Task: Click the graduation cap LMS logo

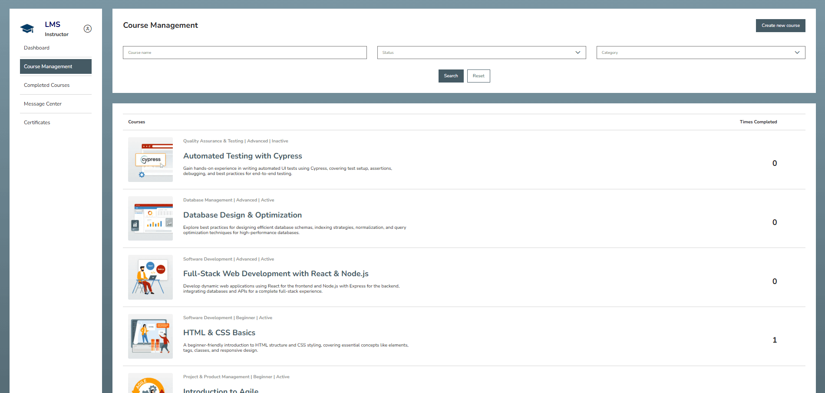Action: pos(27,28)
